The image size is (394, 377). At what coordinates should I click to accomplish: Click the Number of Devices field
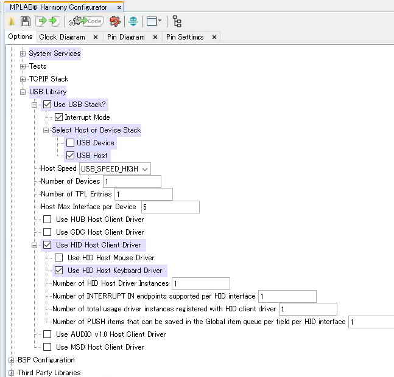pyautogui.click(x=132, y=182)
